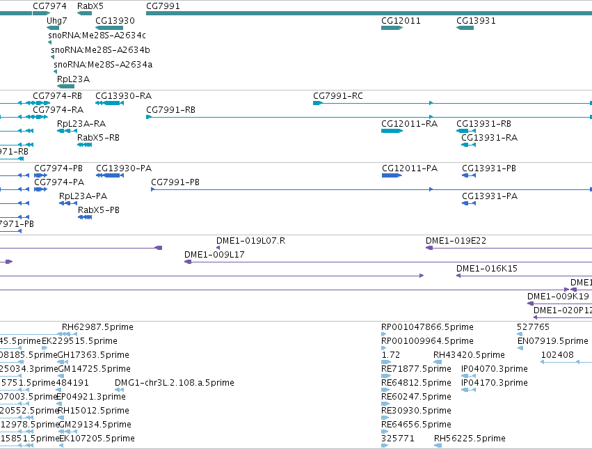
Task: Select the CG7991-RB transcript label
Action: 170,110
